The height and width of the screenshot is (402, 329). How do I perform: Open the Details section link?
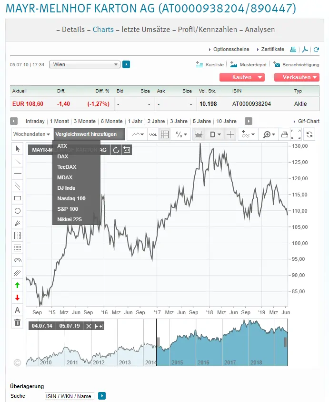(x=73, y=30)
